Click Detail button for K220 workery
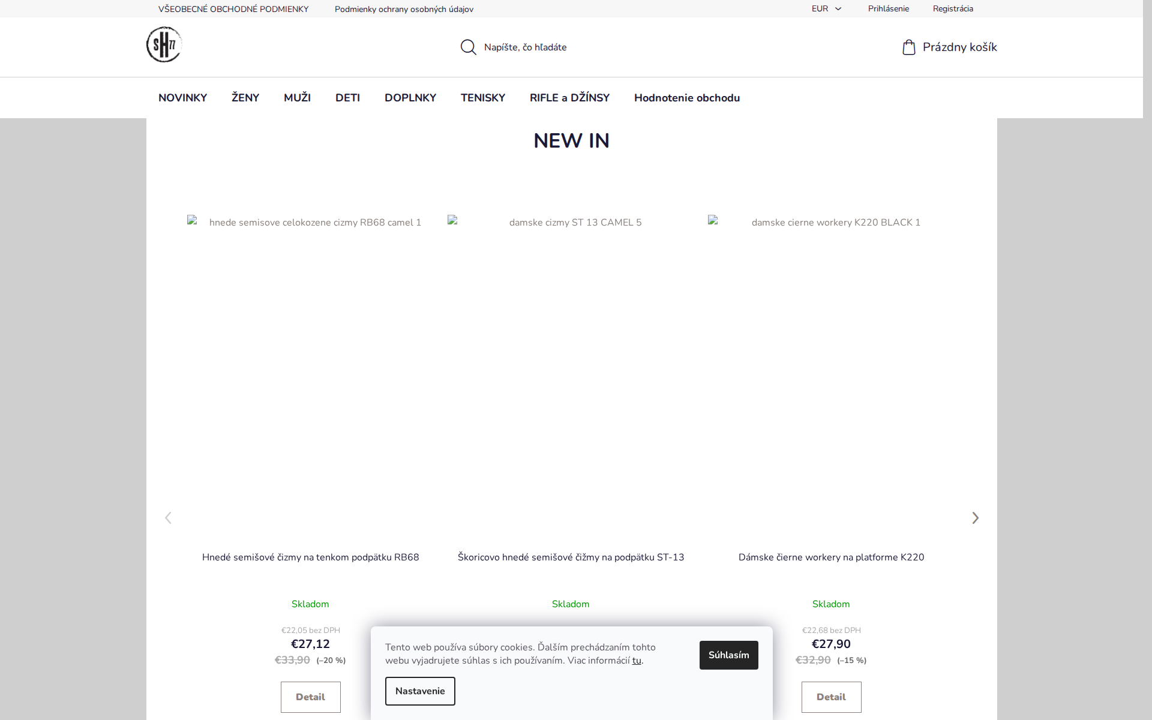 (x=831, y=697)
